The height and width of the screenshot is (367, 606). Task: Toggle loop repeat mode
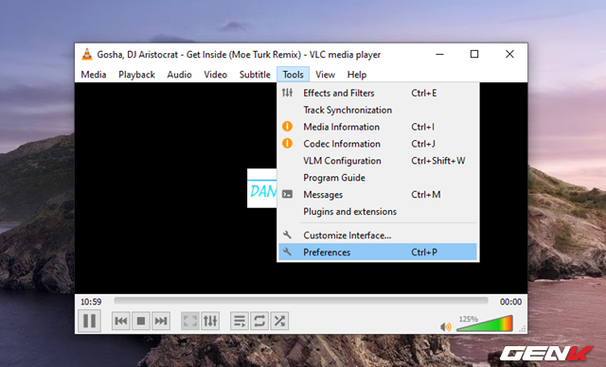(x=259, y=321)
